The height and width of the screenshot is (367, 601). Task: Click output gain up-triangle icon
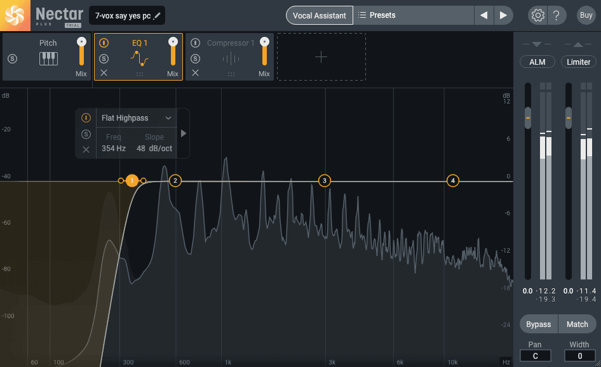[x=578, y=44]
